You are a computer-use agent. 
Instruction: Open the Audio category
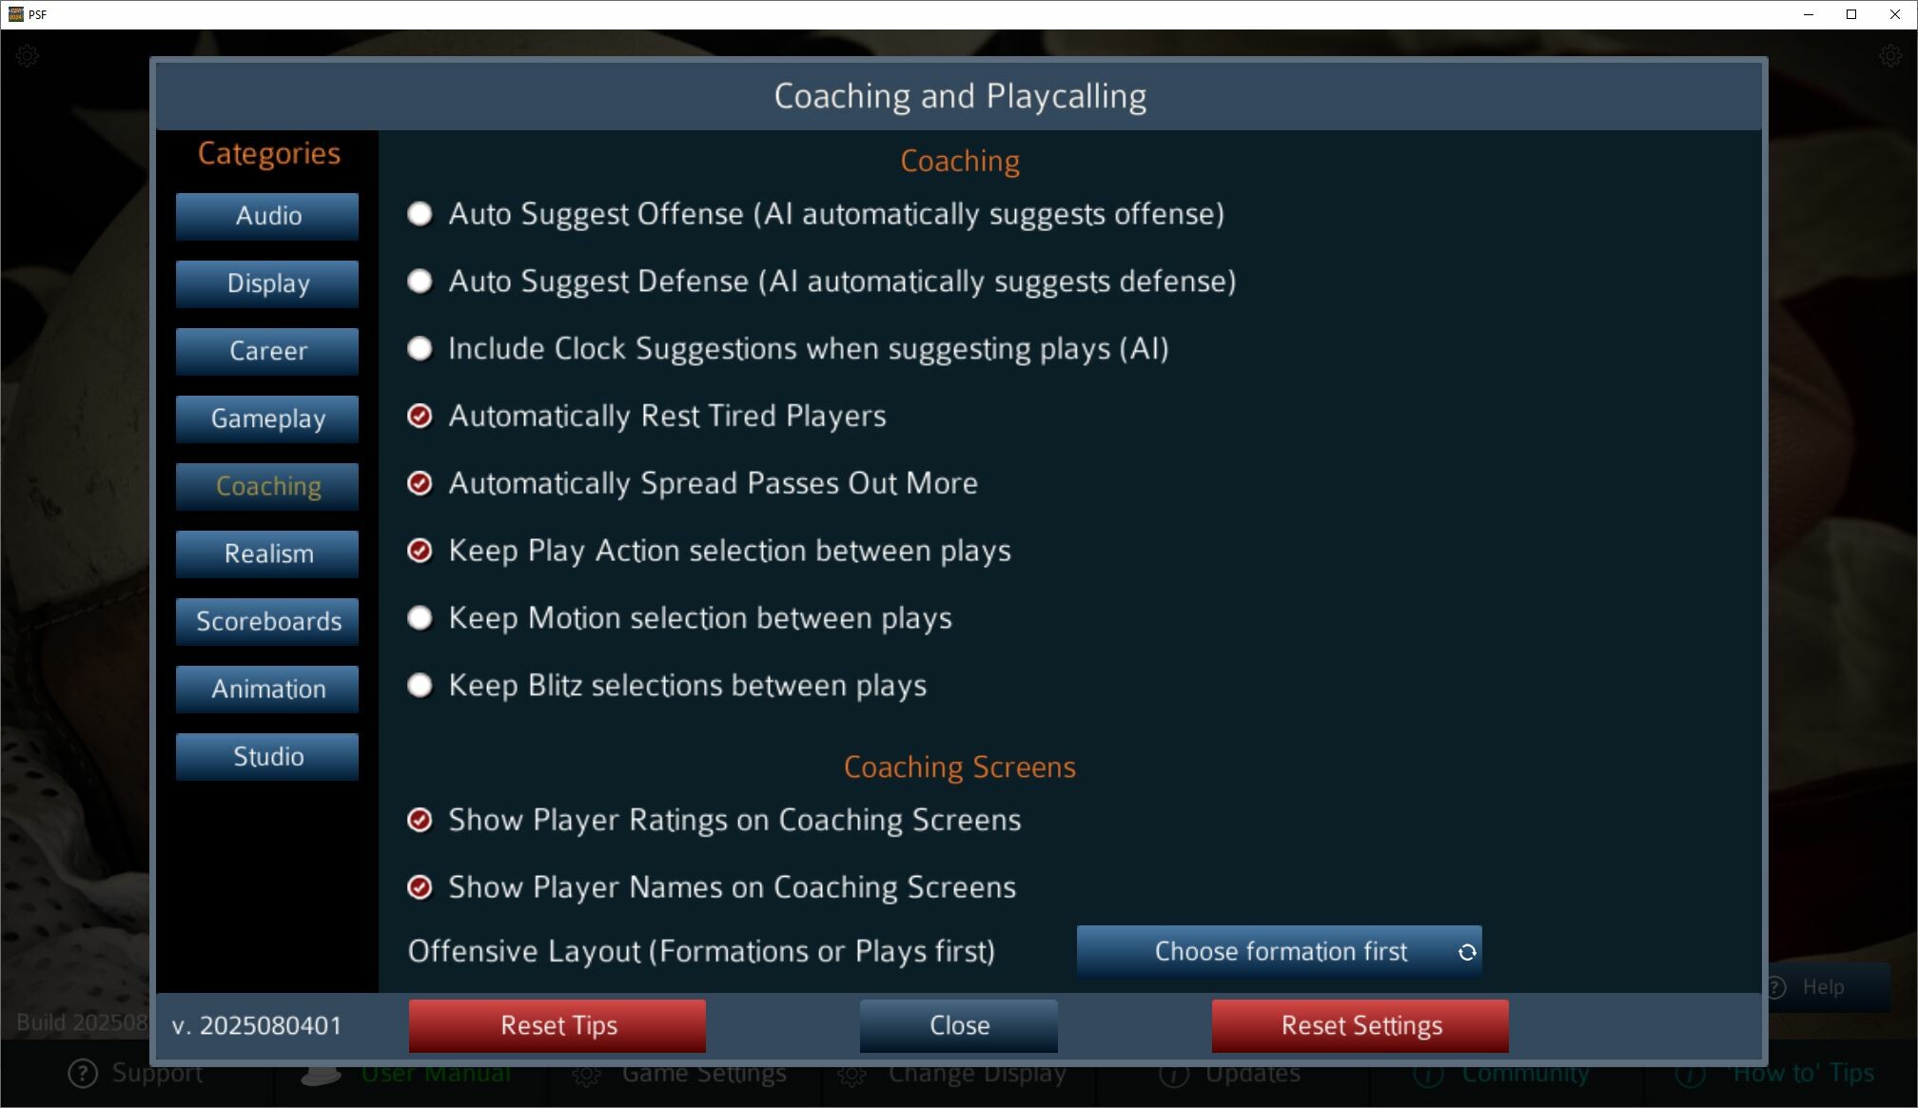coord(267,216)
